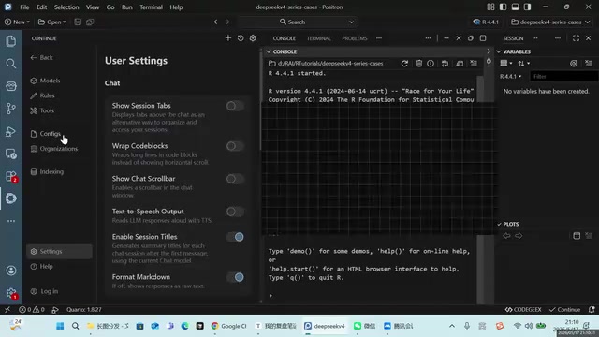Disable Format Markdown toggle

[235, 277]
